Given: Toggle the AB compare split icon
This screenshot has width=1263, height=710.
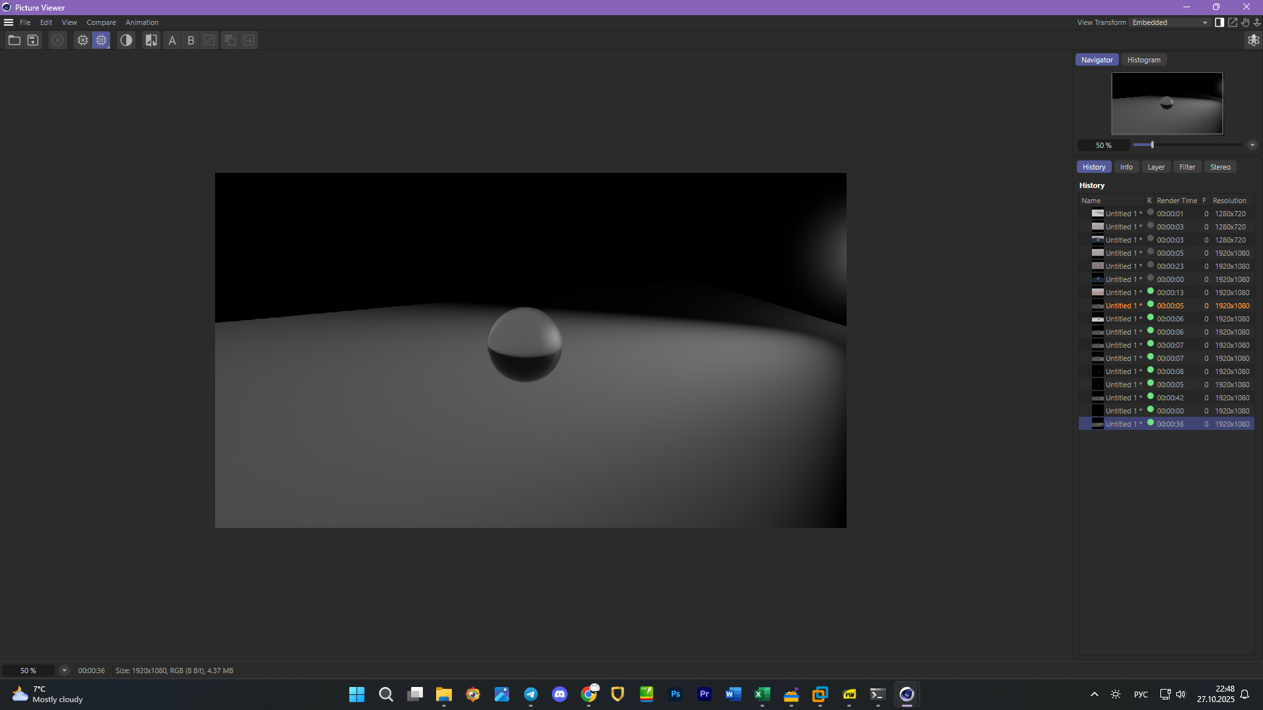Looking at the screenshot, I should coord(151,41).
